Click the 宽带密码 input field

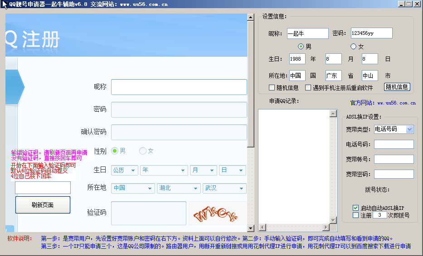tap(394, 174)
